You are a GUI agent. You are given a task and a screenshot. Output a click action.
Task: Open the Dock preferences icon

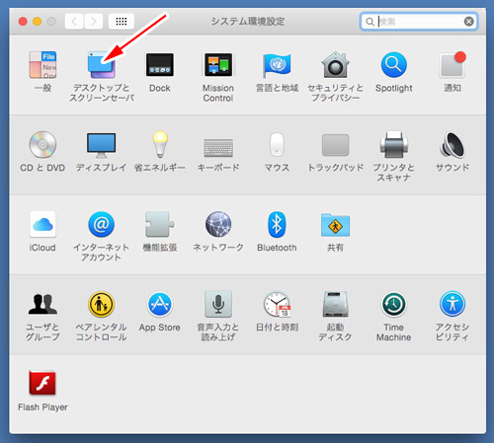[x=160, y=65]
